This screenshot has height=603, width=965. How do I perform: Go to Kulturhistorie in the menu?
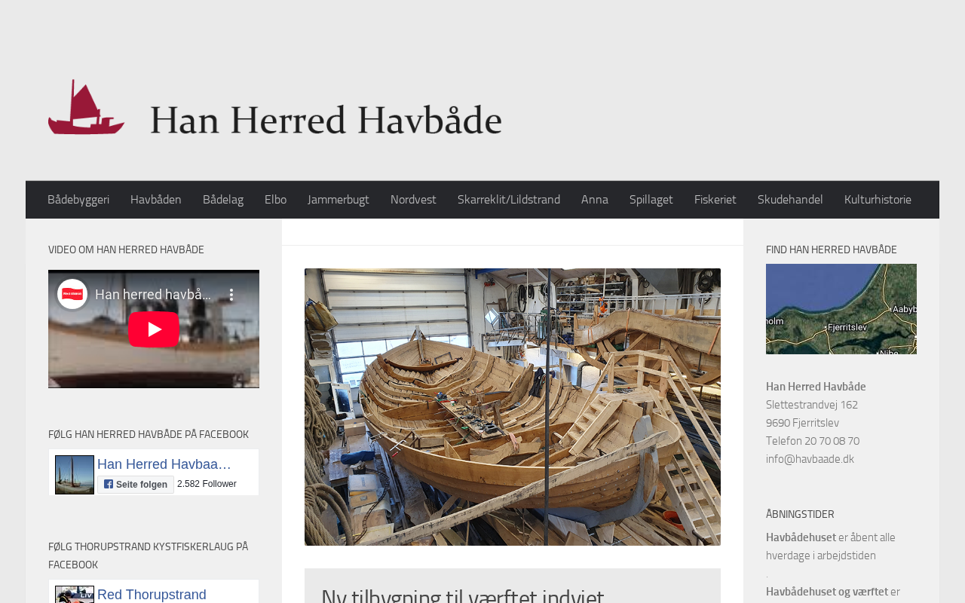click(878, 200)
